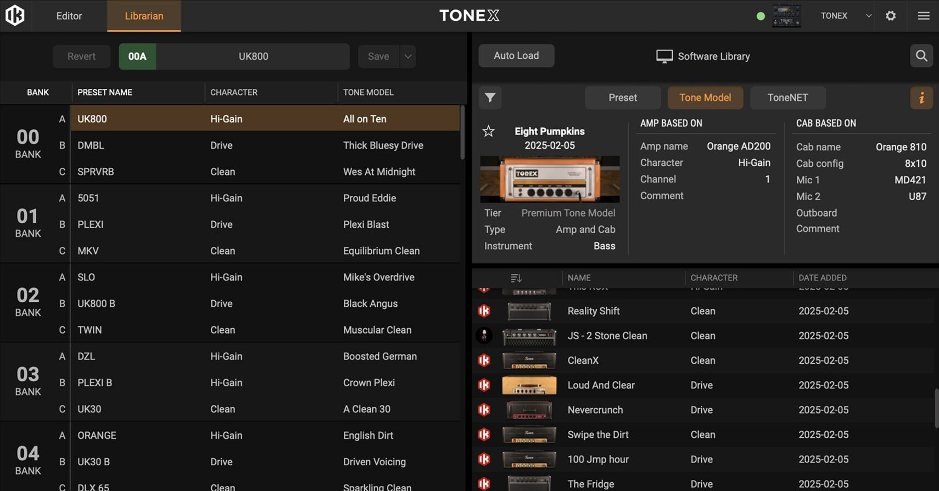Image resolution: width=939 pixels, height=491 pixels.
Task: Select the CleanX amp thumbnail
Action: (529, 360)
